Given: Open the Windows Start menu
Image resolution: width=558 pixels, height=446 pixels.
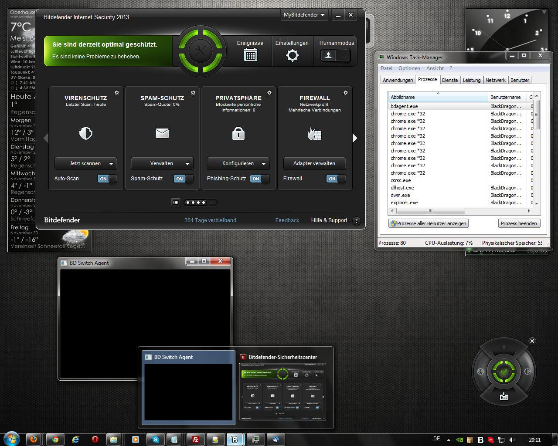Looking at the screenshot, I should click(x=11, y=439).
